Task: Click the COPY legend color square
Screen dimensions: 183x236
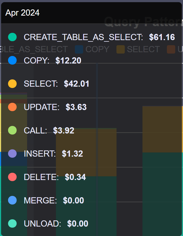Action: point(79,49)
